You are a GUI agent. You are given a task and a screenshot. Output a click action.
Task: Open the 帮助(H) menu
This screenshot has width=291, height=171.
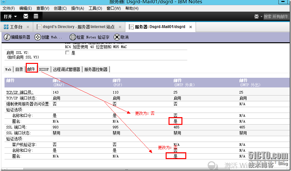coord(132,8)
